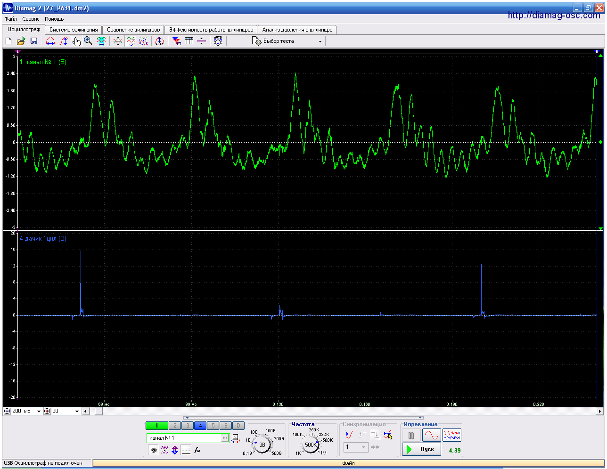The height and width of the screenshot is (469, 607).
Task: Switch to Эффективность работы цилиндров tab
Action: pos(211,30)
